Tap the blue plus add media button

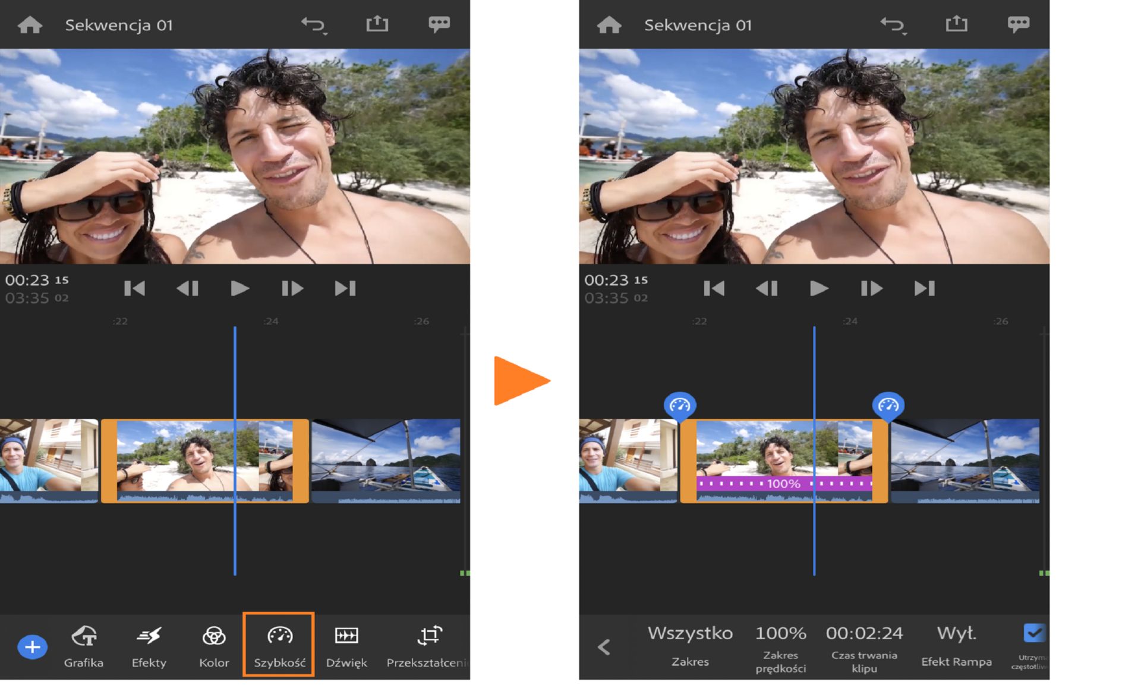33,647
